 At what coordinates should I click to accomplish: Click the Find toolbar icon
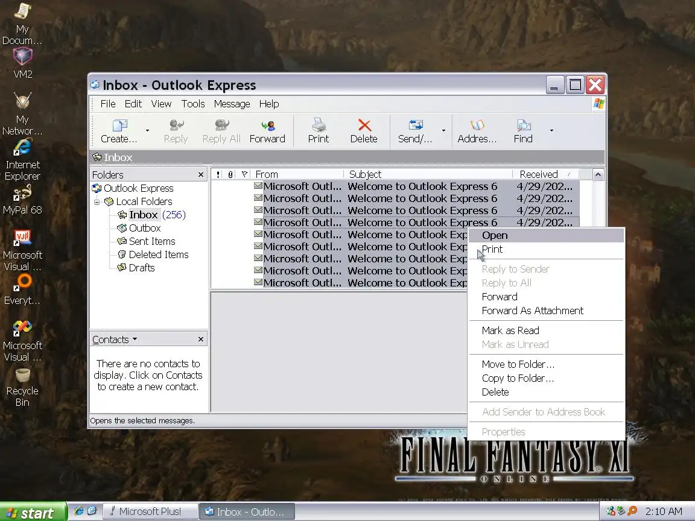coord(524,125)
